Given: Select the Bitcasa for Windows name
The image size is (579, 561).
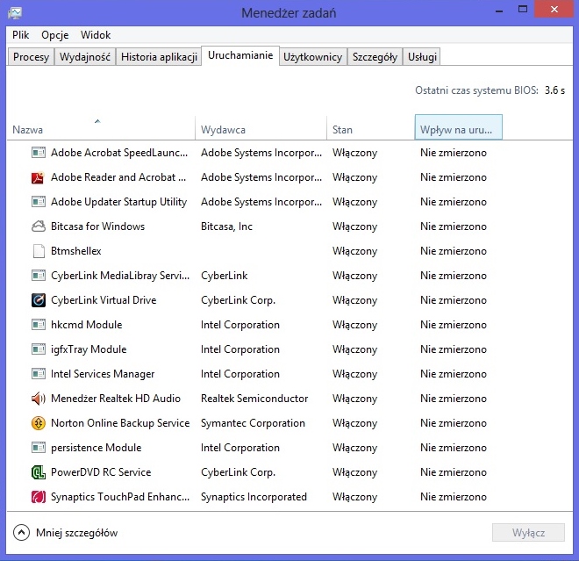Looking at the screenshot, I should point(98,227).
